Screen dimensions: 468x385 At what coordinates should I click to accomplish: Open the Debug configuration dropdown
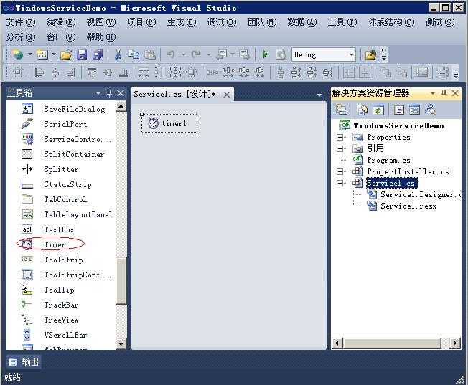pyautogui.click(x=352, y=54)
